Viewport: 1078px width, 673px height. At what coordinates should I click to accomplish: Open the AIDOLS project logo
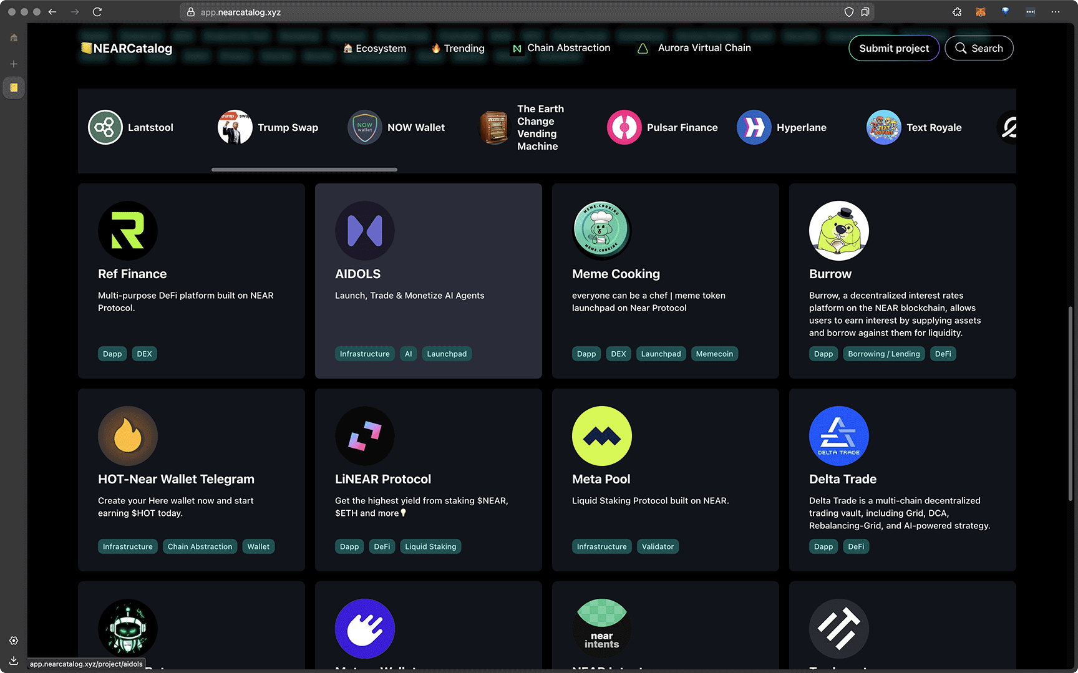[x=365, y=231]
